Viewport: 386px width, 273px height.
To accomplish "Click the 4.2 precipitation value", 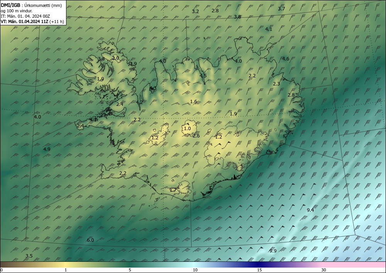I will (x=139, y=102).
